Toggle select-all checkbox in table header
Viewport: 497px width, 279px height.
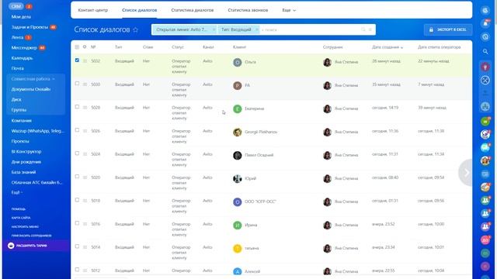click(77, 46)
